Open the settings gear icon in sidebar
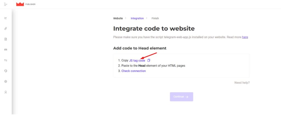Image resolution: width=281 pixels, height=115 pixels. [5, 81]
